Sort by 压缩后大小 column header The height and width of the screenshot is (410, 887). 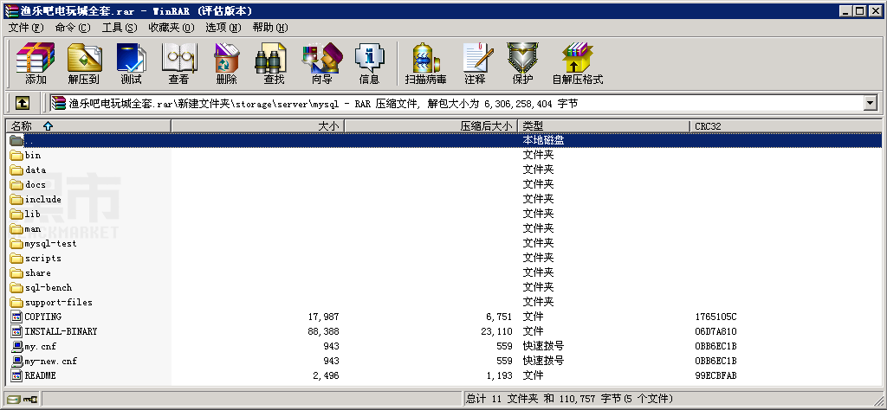(431, 126)
